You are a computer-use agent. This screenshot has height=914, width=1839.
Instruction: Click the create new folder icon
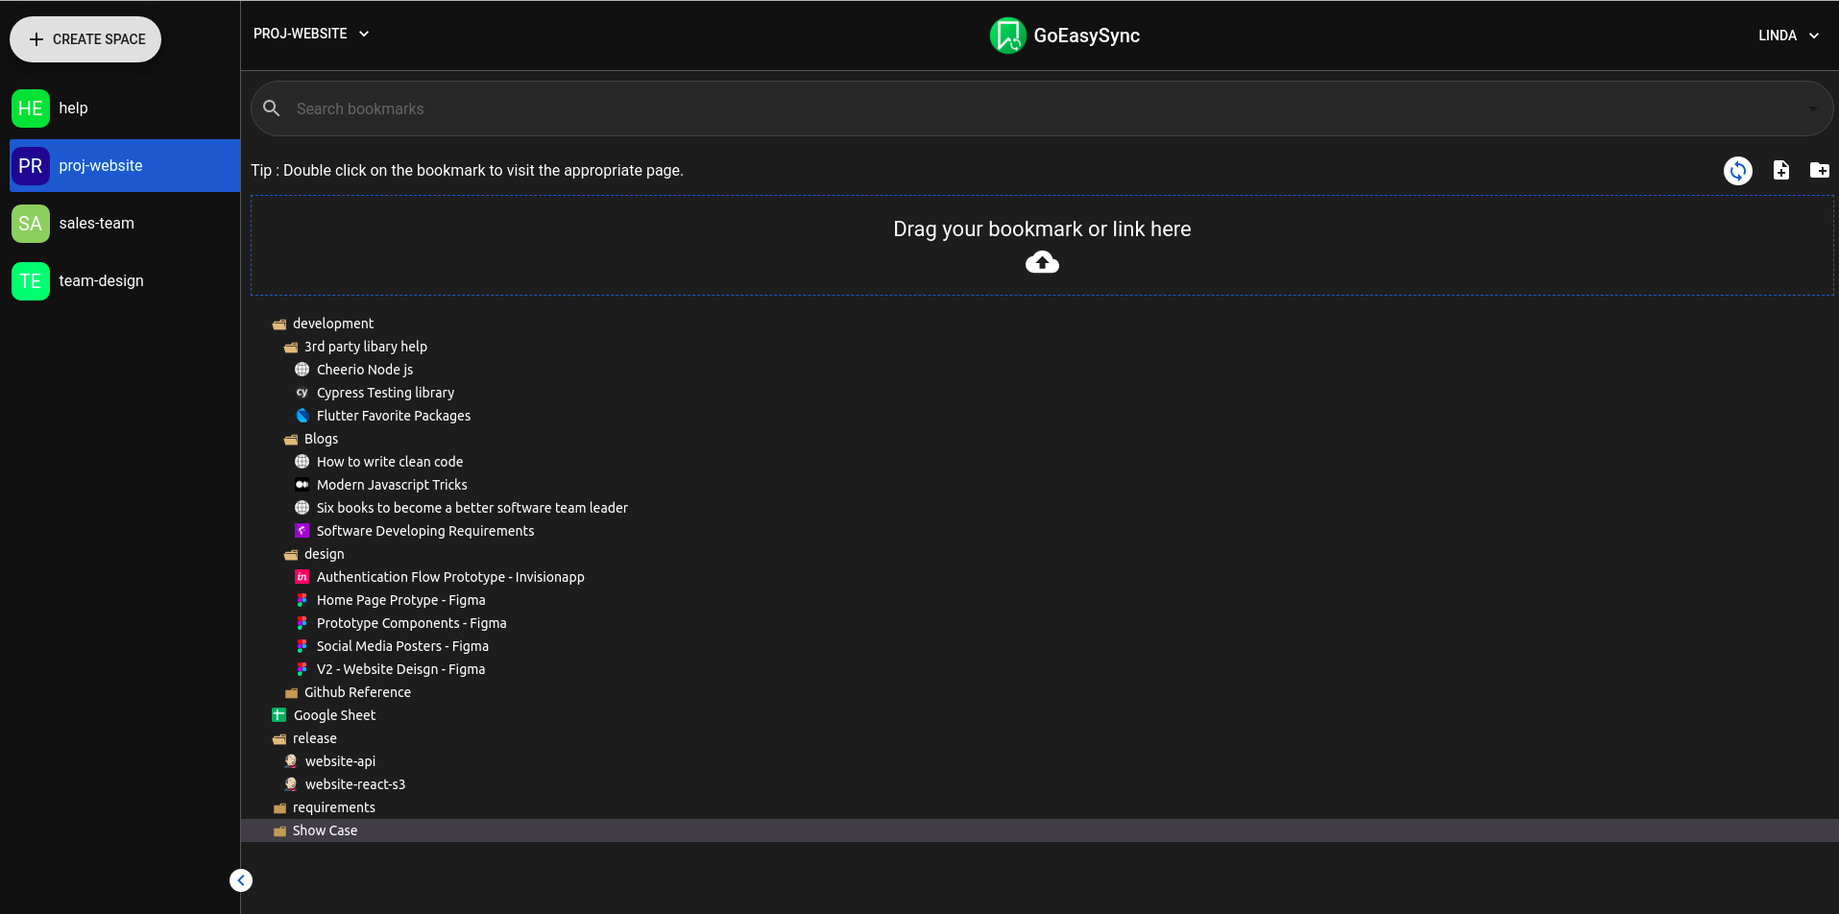(1821, 170)
